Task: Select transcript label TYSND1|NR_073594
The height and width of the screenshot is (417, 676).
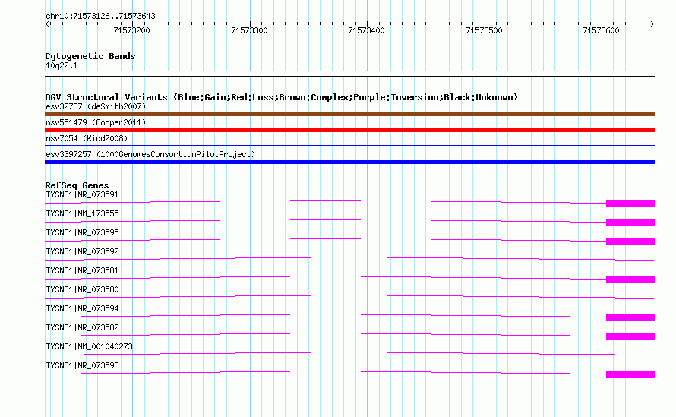Action: 82,308
